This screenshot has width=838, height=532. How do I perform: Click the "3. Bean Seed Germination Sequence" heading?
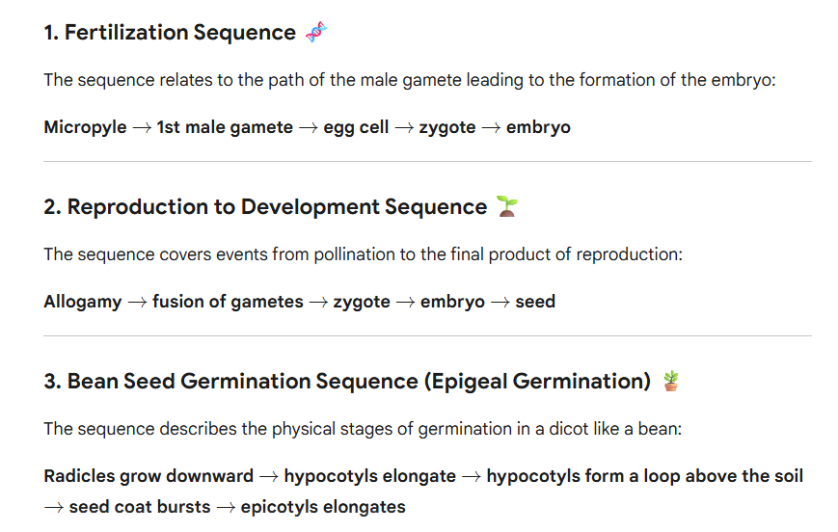(347, 382)
